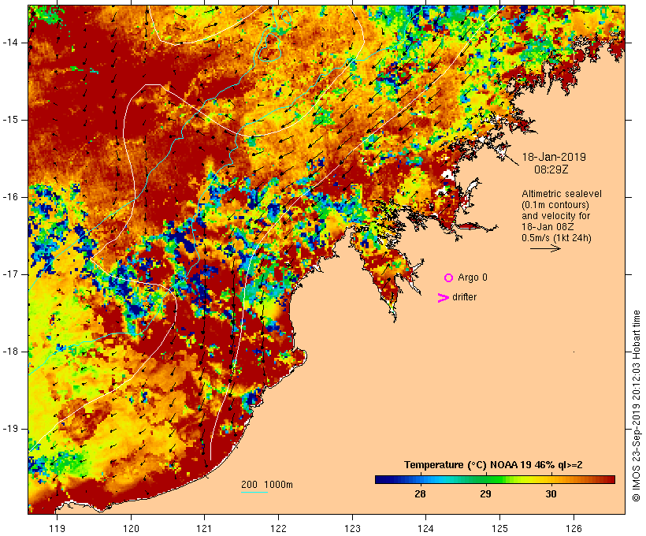646x536 pixels.
Task: Click the '0.5m/s (1kt 24h)' text
Action: click(556, 238)
